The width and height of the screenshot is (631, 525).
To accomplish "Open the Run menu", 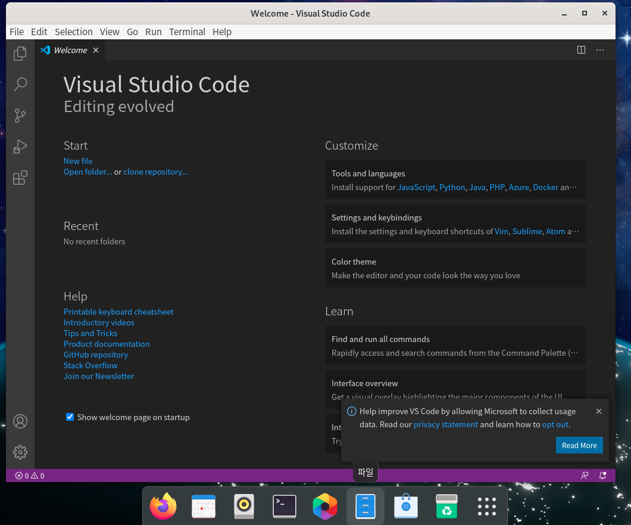I will click(x=154, y=32).
